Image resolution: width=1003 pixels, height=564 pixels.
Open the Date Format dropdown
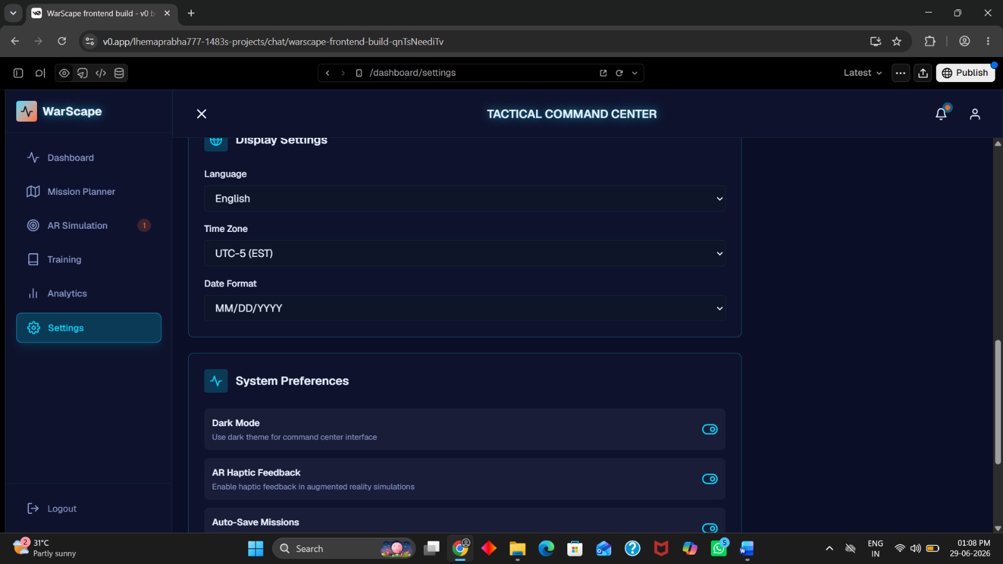[x=465, y=308]
